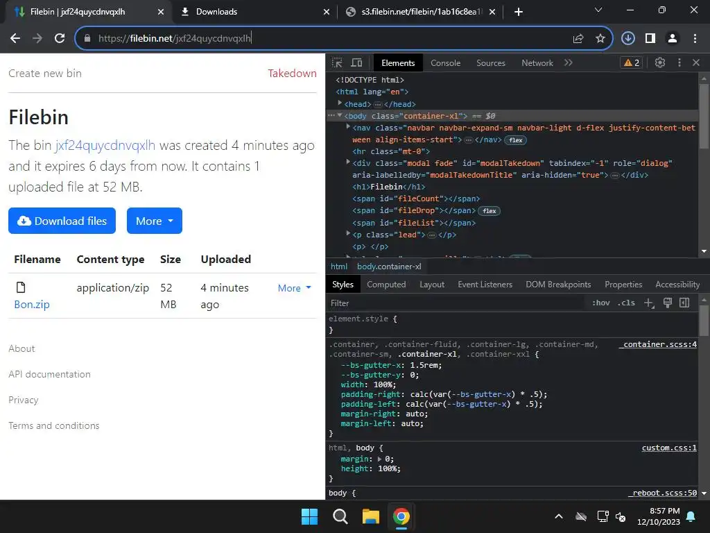Bookmark this page with the star icon
Screen dimensions: 710x533
pos(600,38)
